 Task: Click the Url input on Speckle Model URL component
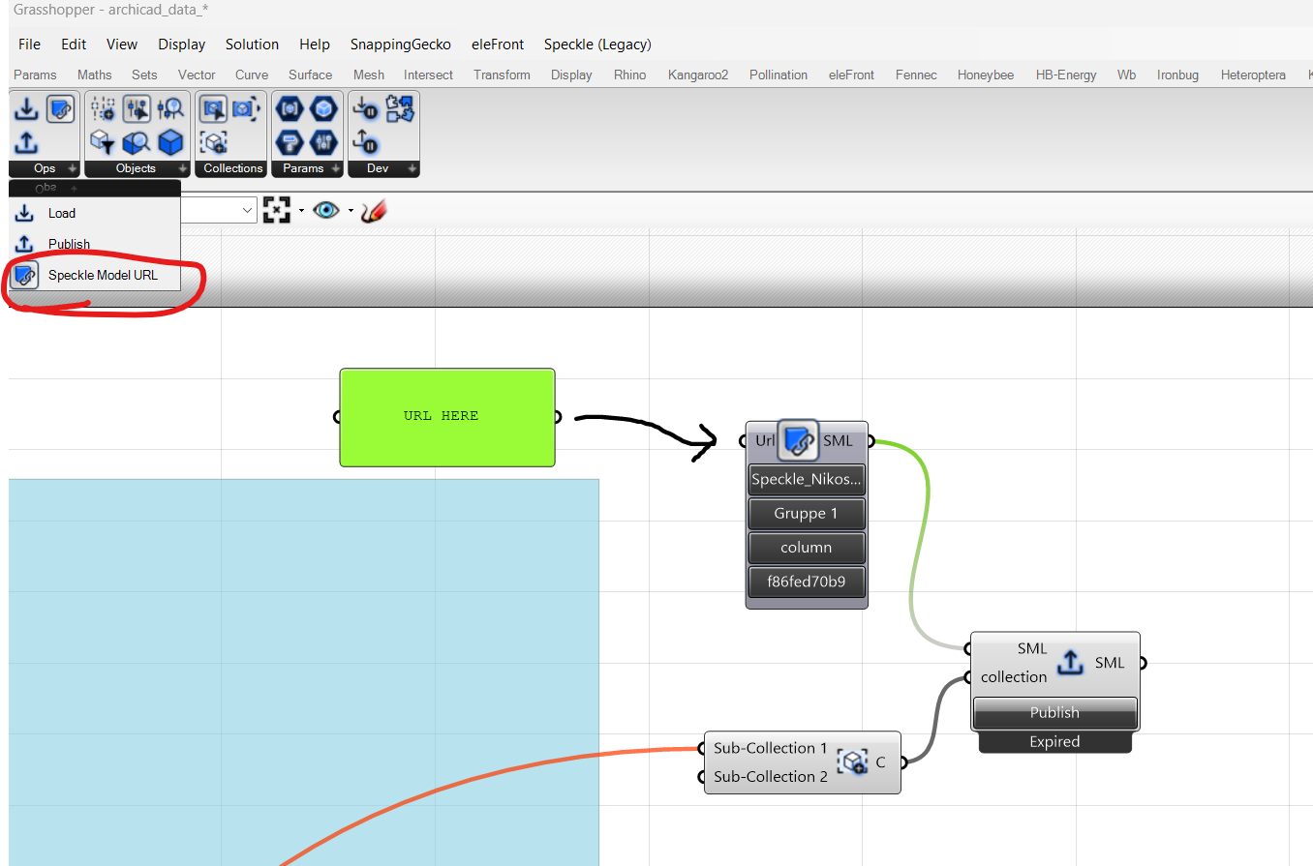pyautogui.click(x=764, y=440)
